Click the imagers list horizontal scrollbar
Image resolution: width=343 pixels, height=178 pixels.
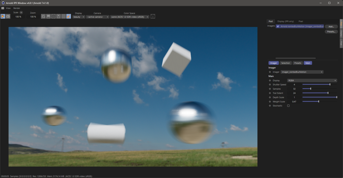[296, 58]
